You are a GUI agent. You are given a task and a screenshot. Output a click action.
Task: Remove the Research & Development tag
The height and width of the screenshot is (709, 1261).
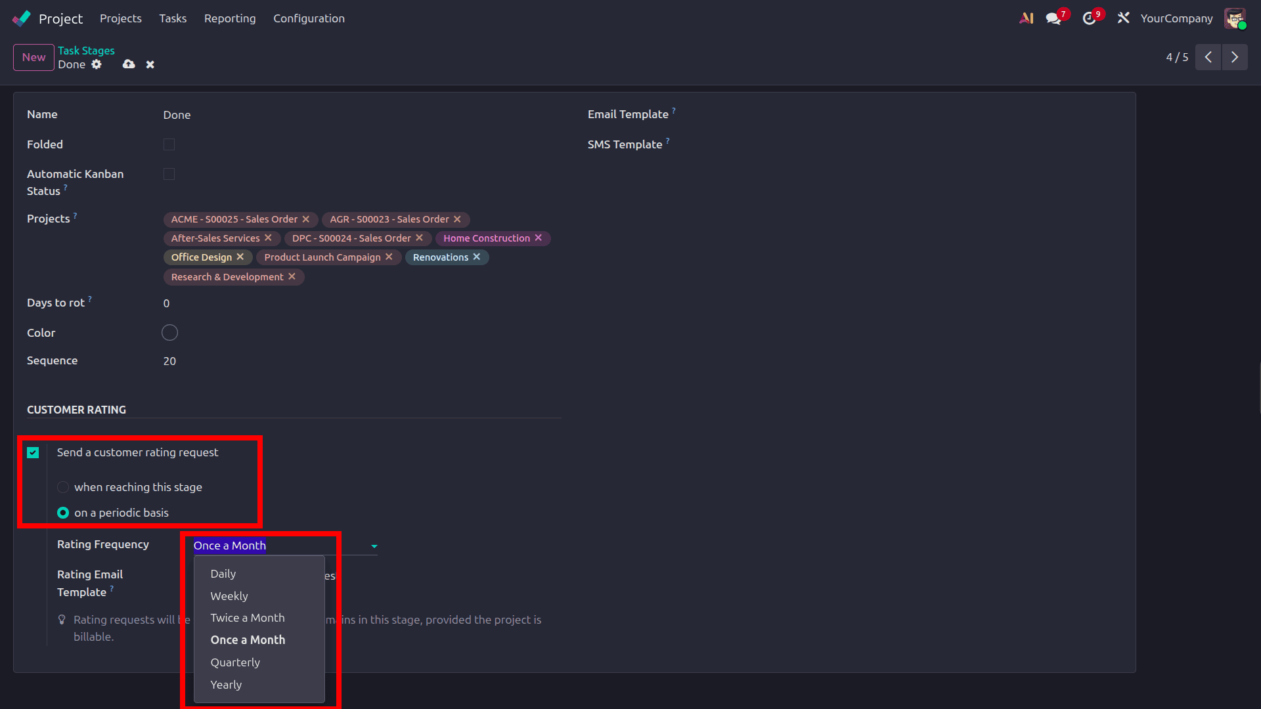point(292,277)
